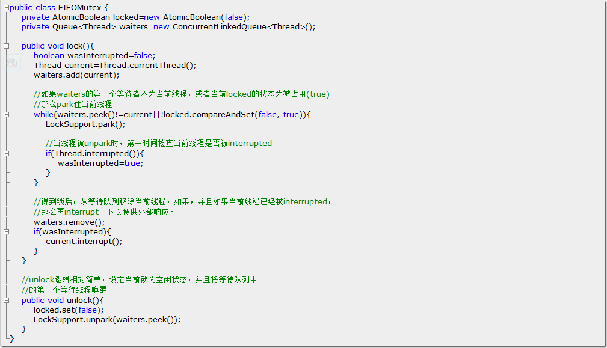Collapse the while loop fold marker

[x=6, y=114]
